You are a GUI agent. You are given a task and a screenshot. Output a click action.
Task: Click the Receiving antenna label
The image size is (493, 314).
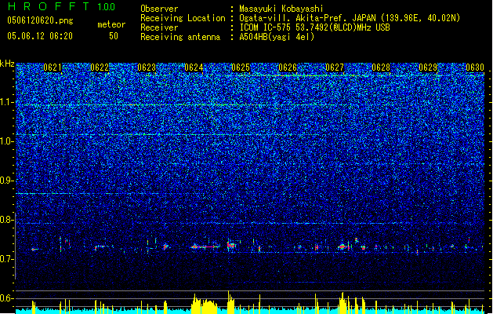coord(180,37)
